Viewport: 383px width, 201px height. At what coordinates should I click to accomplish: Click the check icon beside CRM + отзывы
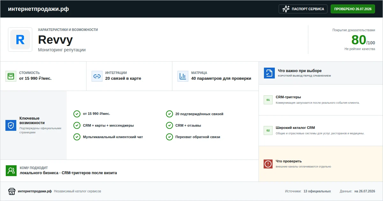click(x=169, y=125)
